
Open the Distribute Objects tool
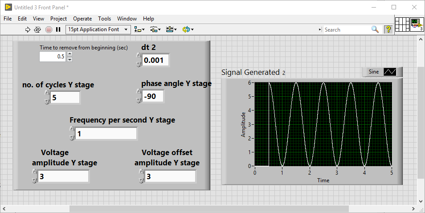(x=155, y=29)
